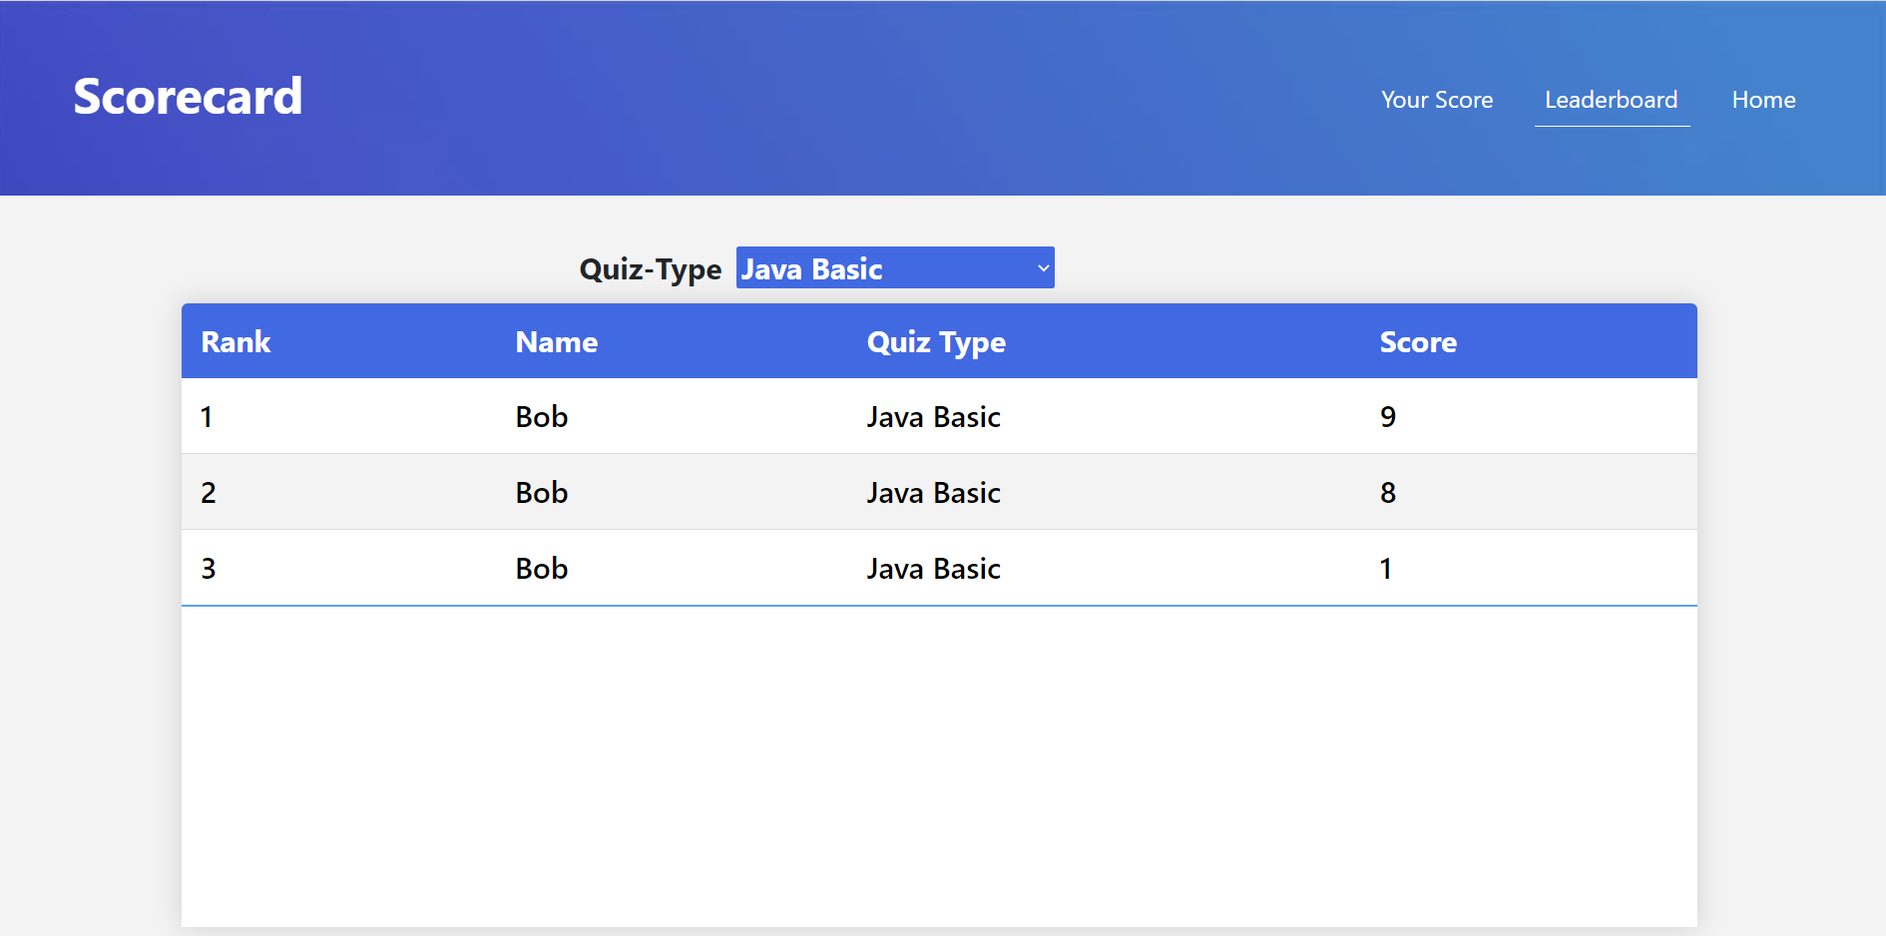This screenshot has height=936, width=1886.
Task: Click Bob's name in rank 3 row
Action: point(541,567)
